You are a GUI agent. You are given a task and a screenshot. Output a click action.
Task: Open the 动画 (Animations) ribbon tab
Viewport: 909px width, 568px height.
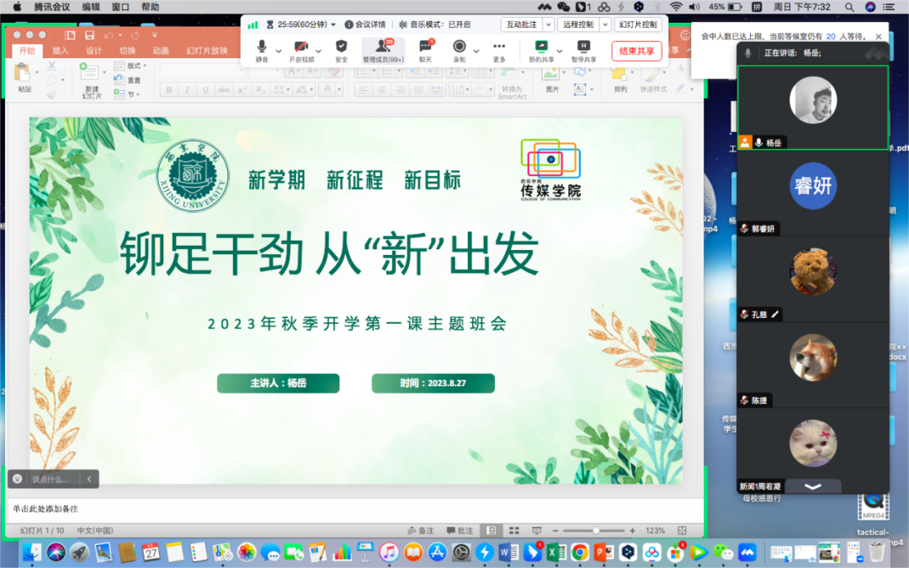click(x=160, y=50)
